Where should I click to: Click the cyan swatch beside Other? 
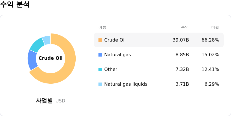pyautogui.click(x=100, y=70)
